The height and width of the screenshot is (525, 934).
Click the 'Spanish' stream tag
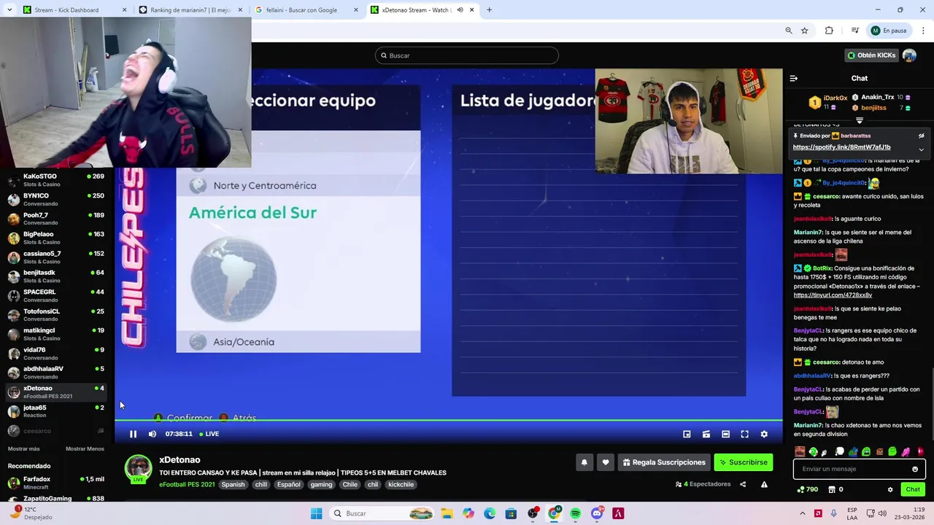(x=233, y=484)
